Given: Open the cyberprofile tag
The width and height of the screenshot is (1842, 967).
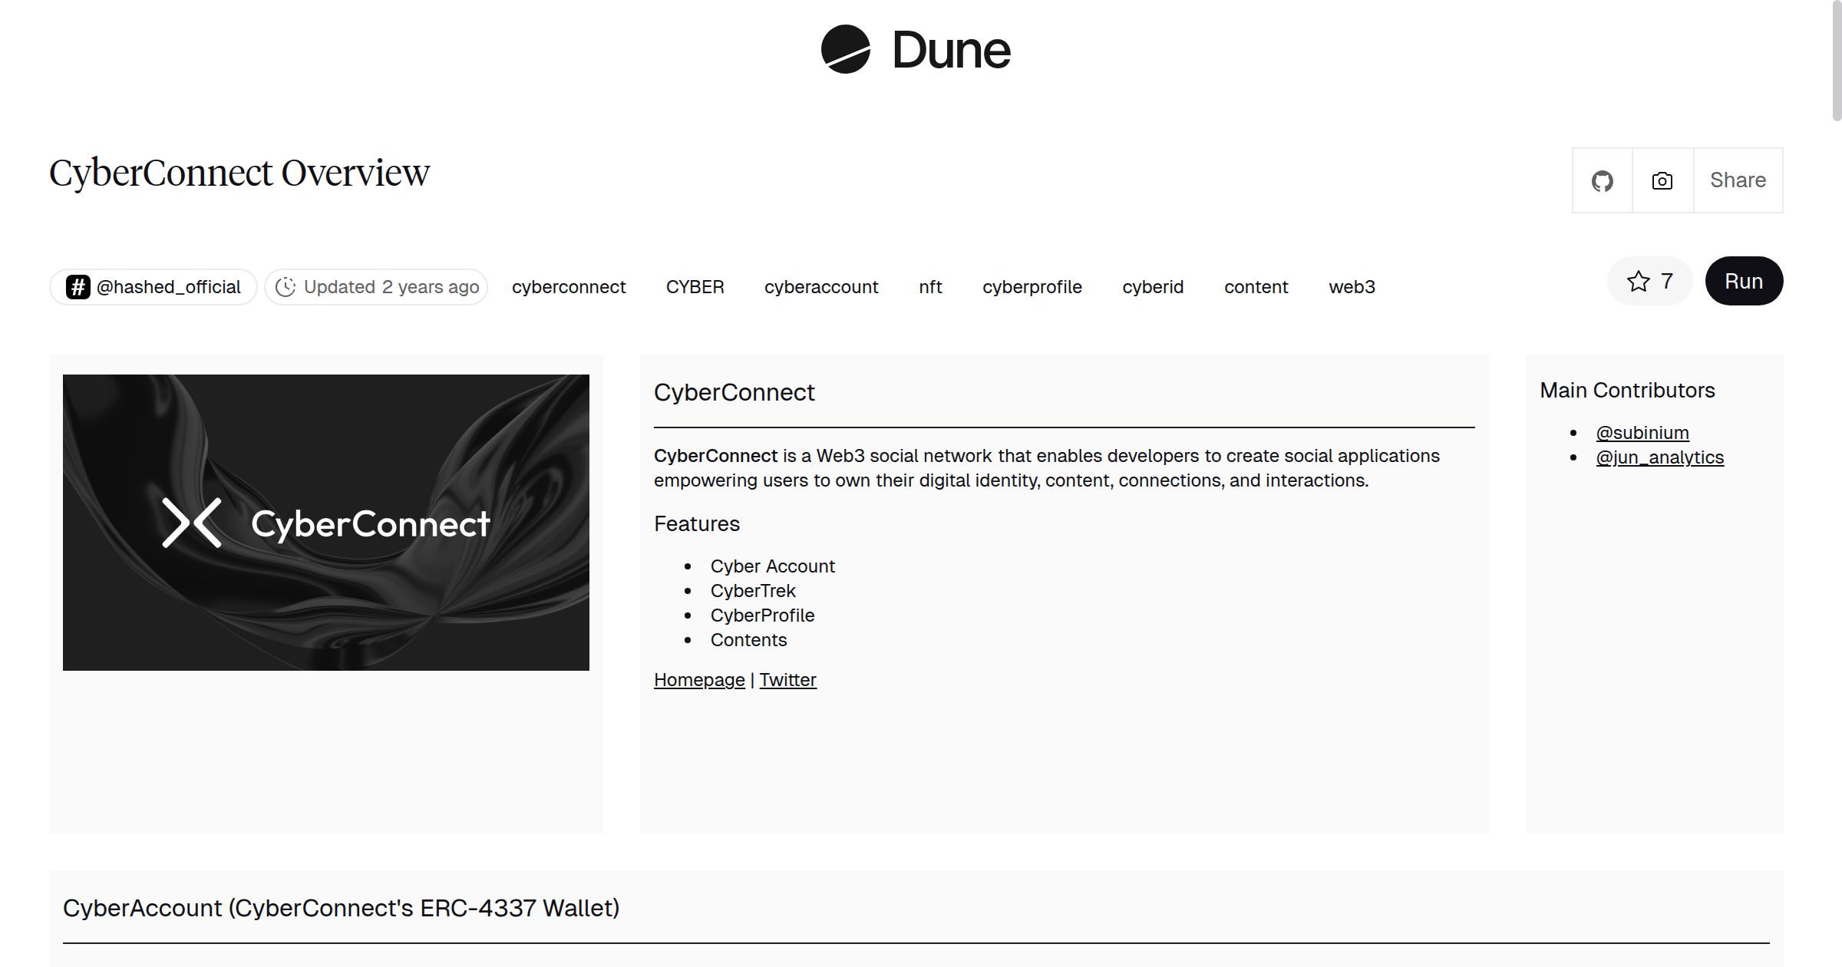Looking at the screenshot, I should 1032,287.
